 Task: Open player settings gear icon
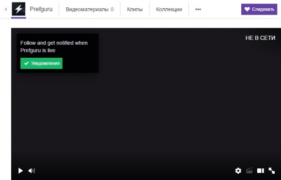[238, 171]
